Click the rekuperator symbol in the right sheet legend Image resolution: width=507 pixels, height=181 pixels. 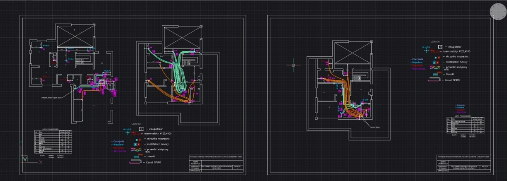pos(441,47)
